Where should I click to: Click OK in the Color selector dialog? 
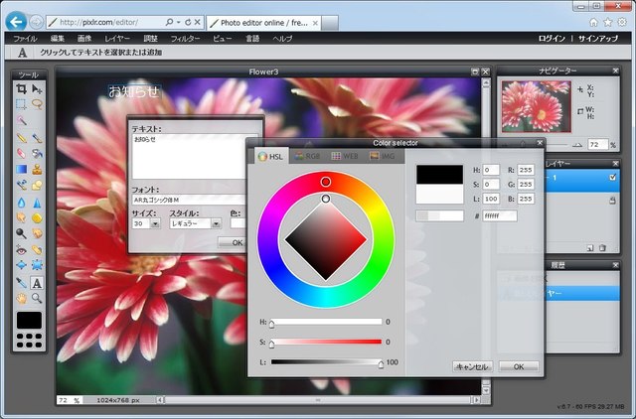point(518,366)
